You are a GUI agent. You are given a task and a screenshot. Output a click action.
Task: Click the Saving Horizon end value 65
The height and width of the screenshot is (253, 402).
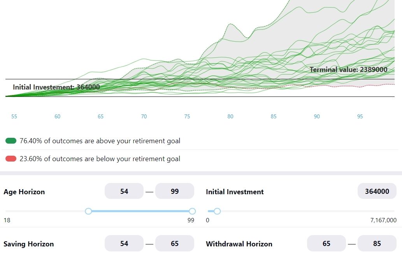coord(175,243)
